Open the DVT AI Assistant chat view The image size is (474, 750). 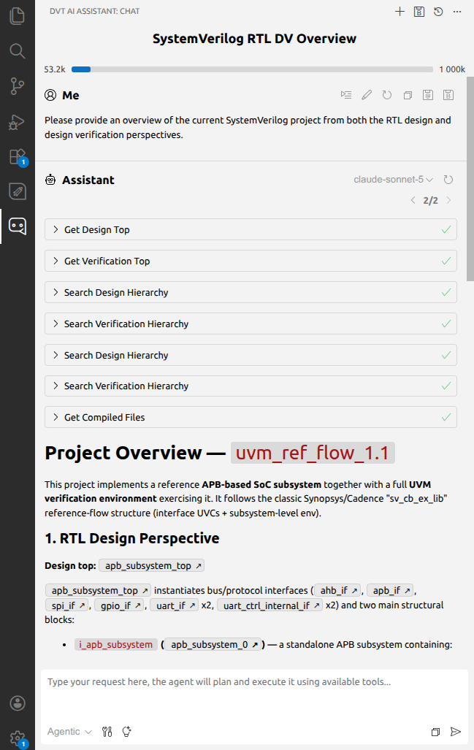pos(18,226)
